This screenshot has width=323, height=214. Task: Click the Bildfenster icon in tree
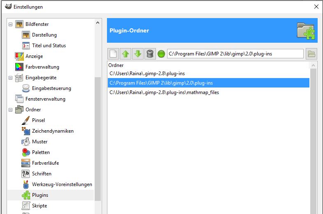click(19, 24)
